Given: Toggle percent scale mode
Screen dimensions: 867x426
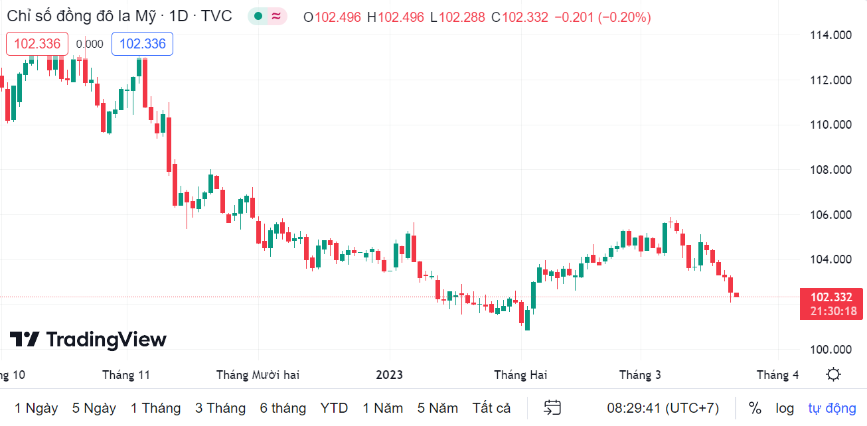Looking at the screenshot, I should (x=755, y=407).
